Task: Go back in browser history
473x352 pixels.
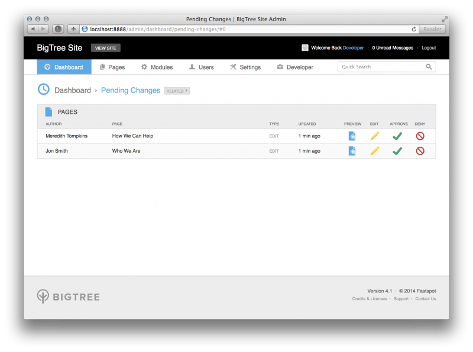Action: pyautogui.click(x=33, y=29)
